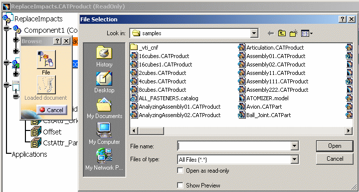Viewport: 359px width, 192px height.
Task: Close the File Selection dialog
Action: pos(352,19)
